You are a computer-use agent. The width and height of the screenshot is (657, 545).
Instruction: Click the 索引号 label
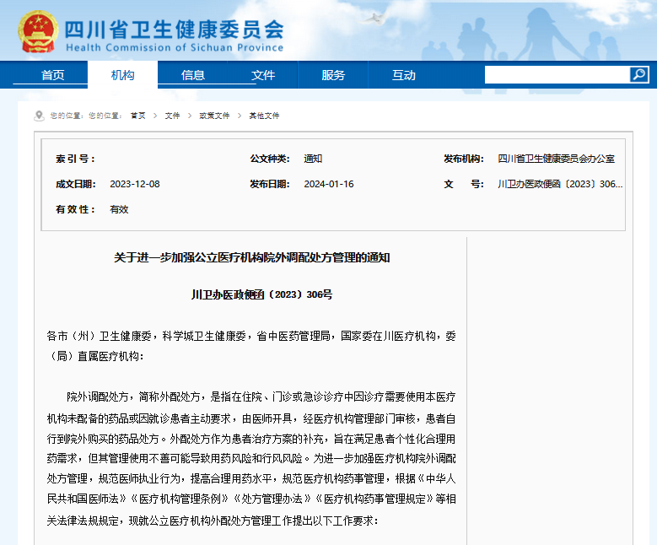[x=76, y=159]
